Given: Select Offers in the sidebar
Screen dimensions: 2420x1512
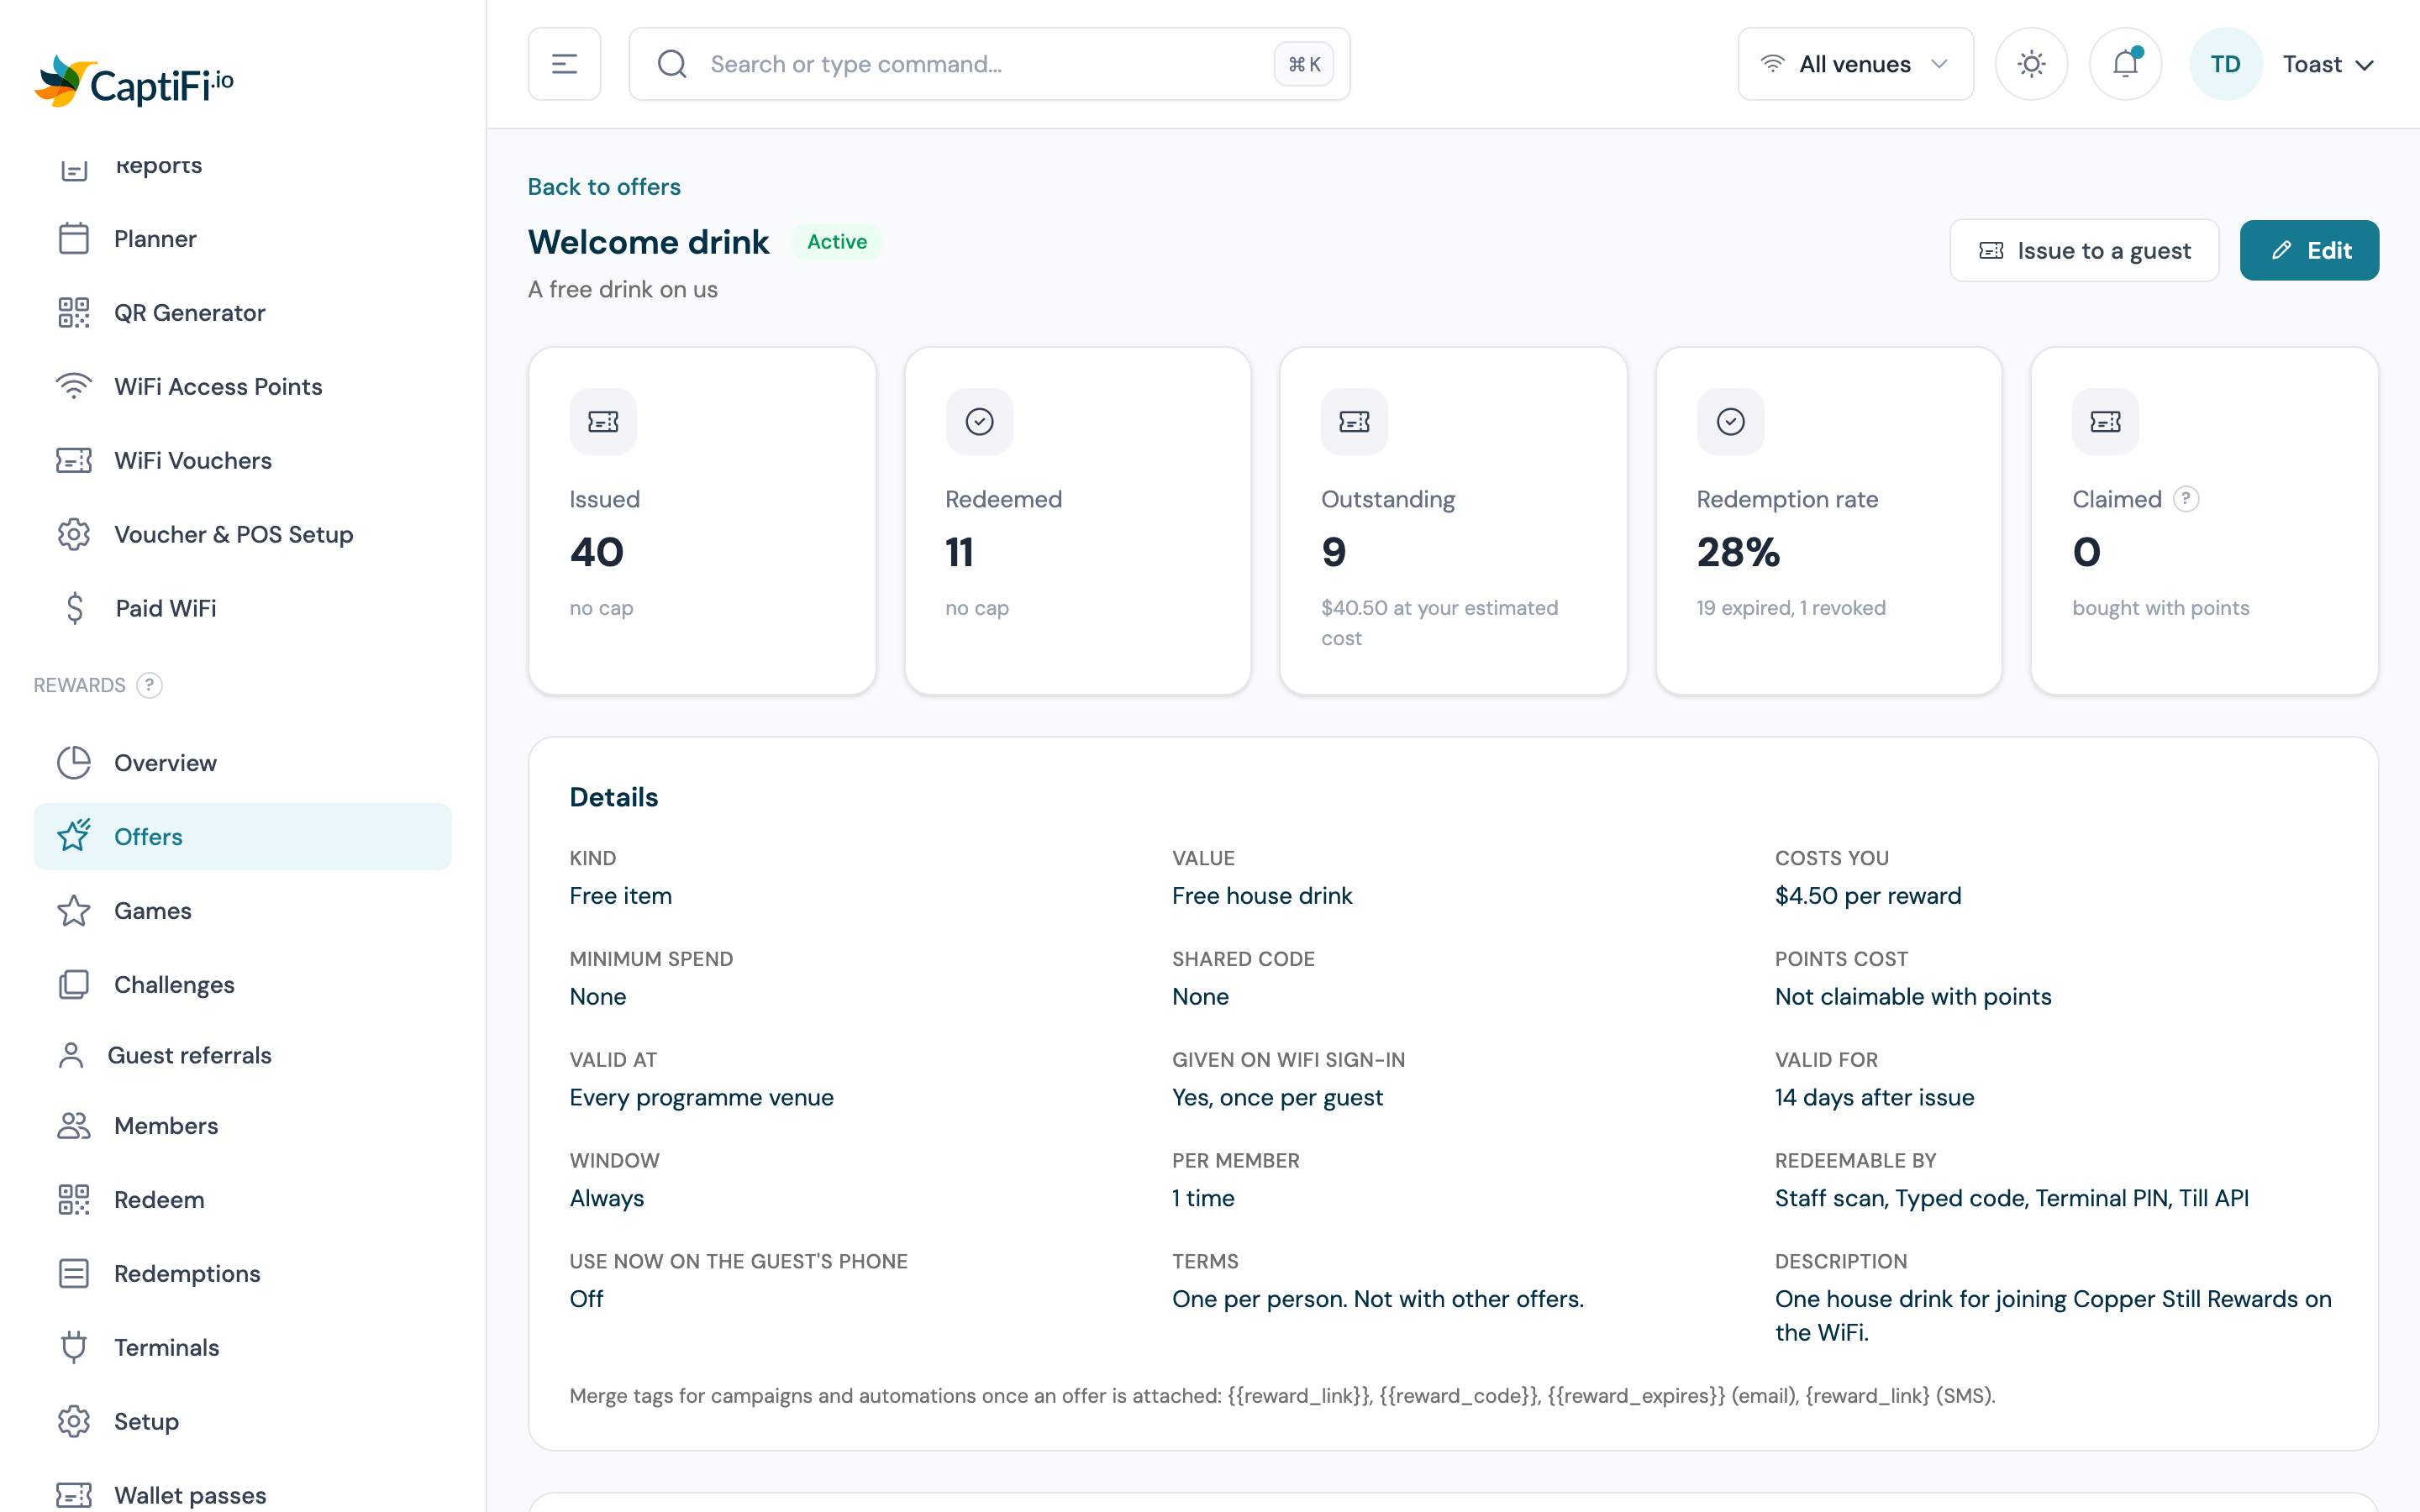Looking at the screenshot, I should [x=242, y=837].
